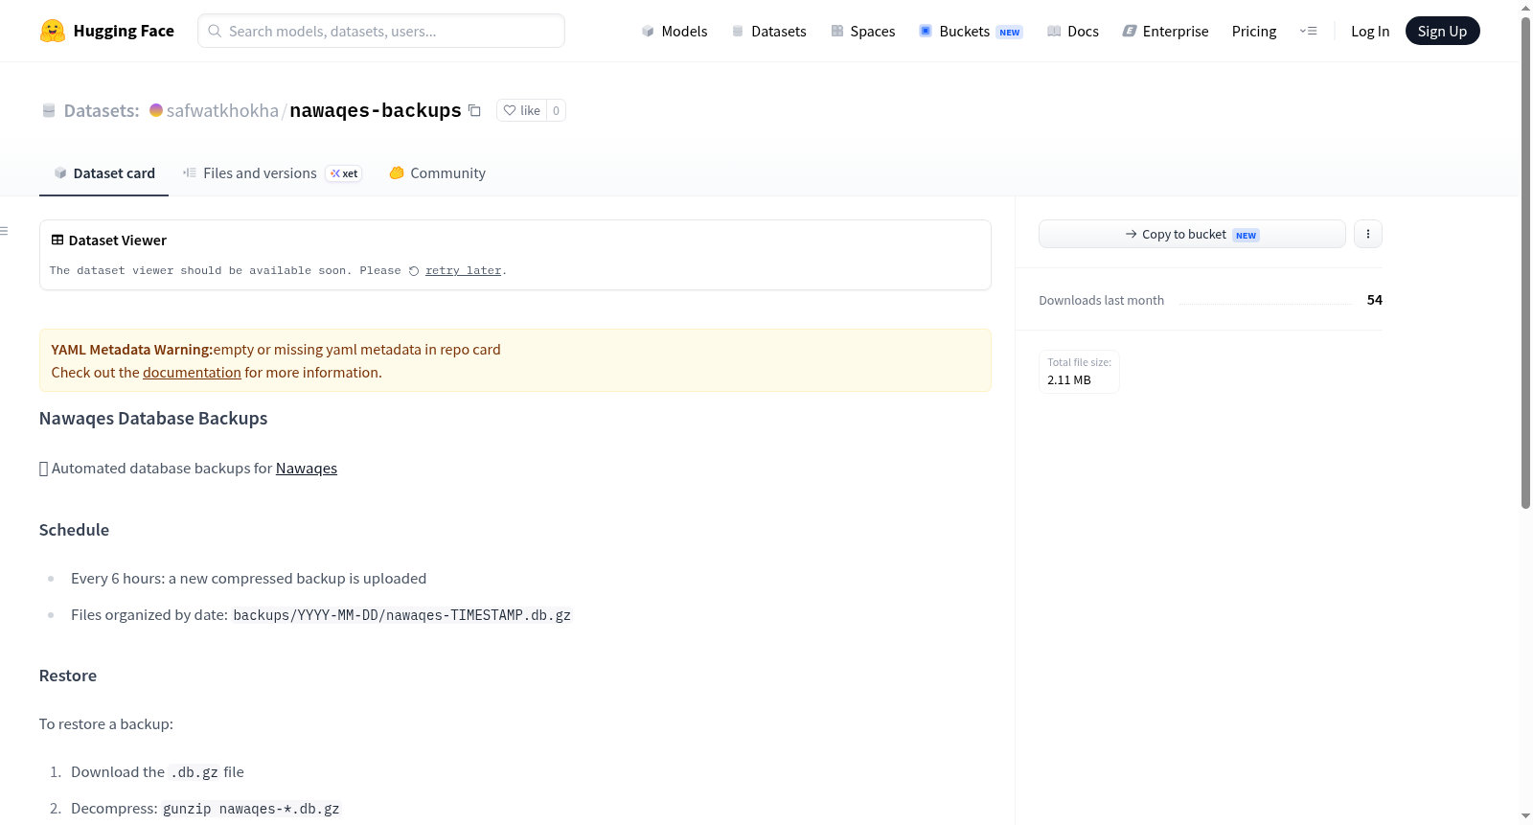
Task: Click the Log In link
Action: pyautogui.click(x=1370, y=31)
